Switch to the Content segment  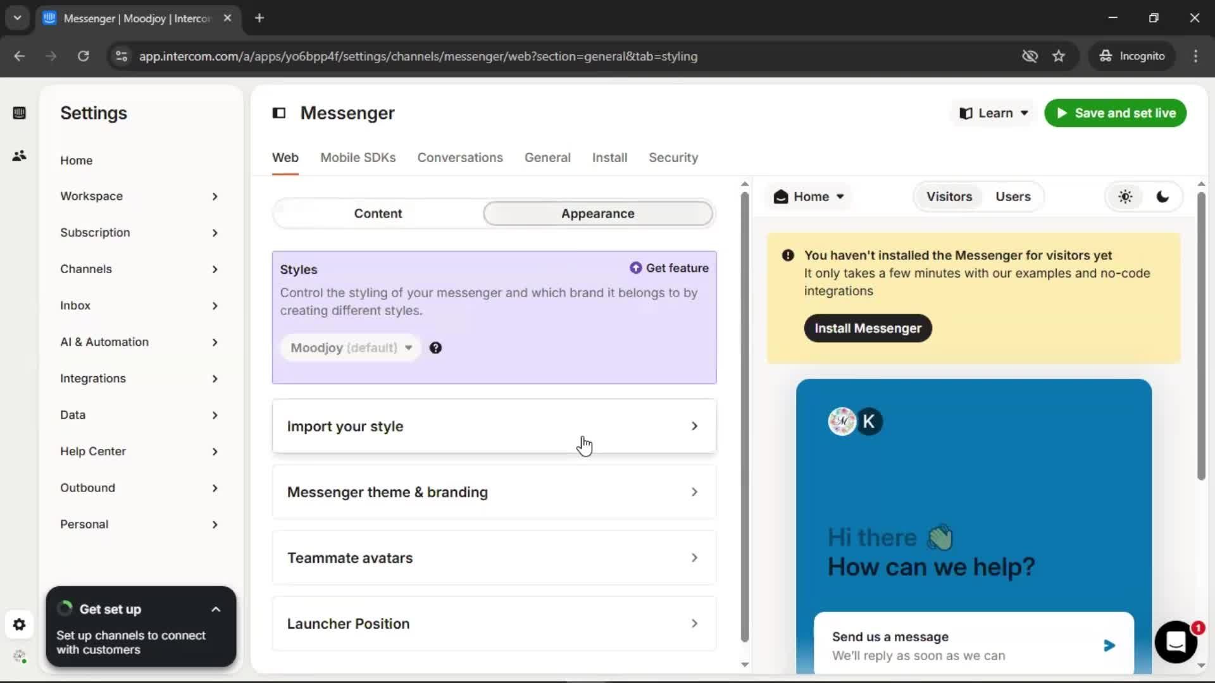coord(378,214)
